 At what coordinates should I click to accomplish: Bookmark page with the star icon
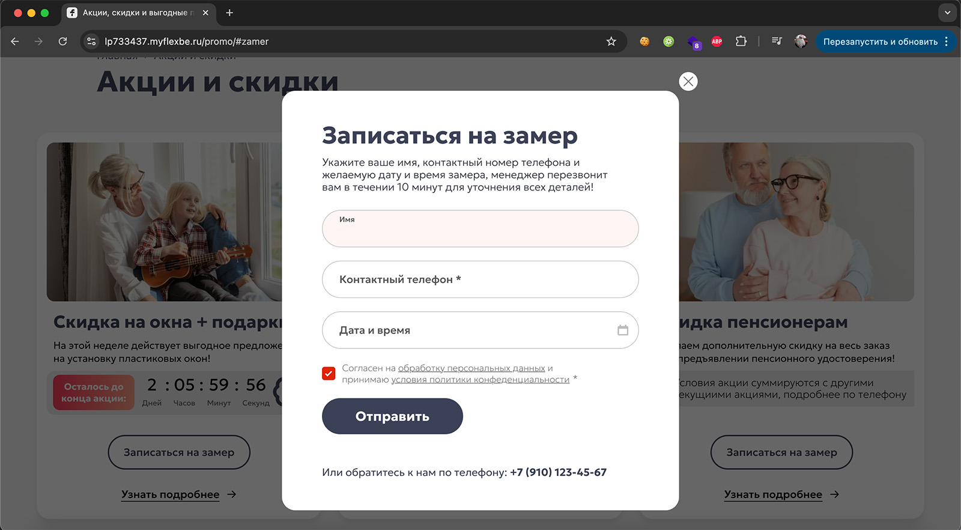click(x=611, y=41)
